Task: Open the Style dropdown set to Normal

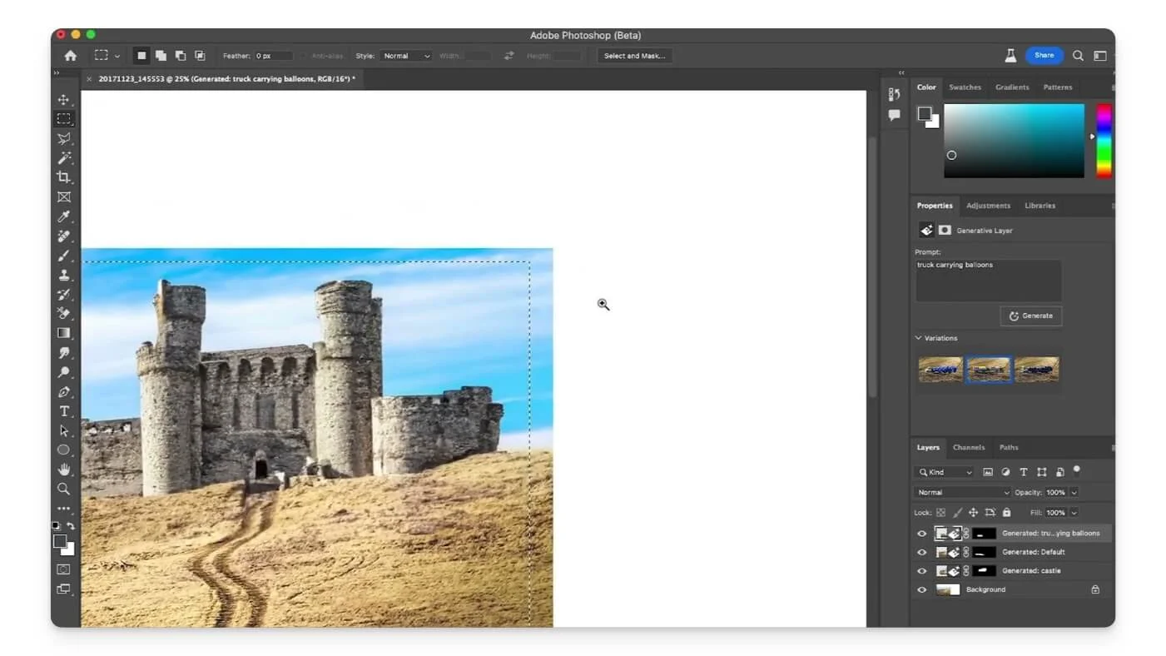Action: (x=406, y=56)
